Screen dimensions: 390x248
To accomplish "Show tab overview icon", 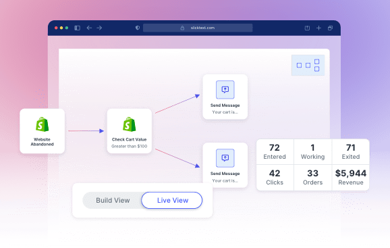I will (330, 28).
